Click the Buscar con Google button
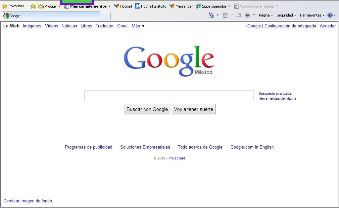 [147, 109]
